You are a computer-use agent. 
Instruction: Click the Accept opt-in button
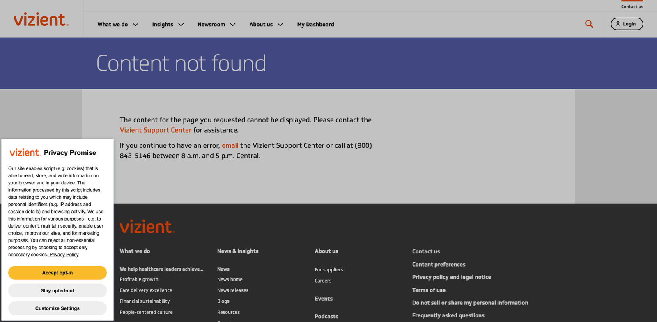(57, 273)
